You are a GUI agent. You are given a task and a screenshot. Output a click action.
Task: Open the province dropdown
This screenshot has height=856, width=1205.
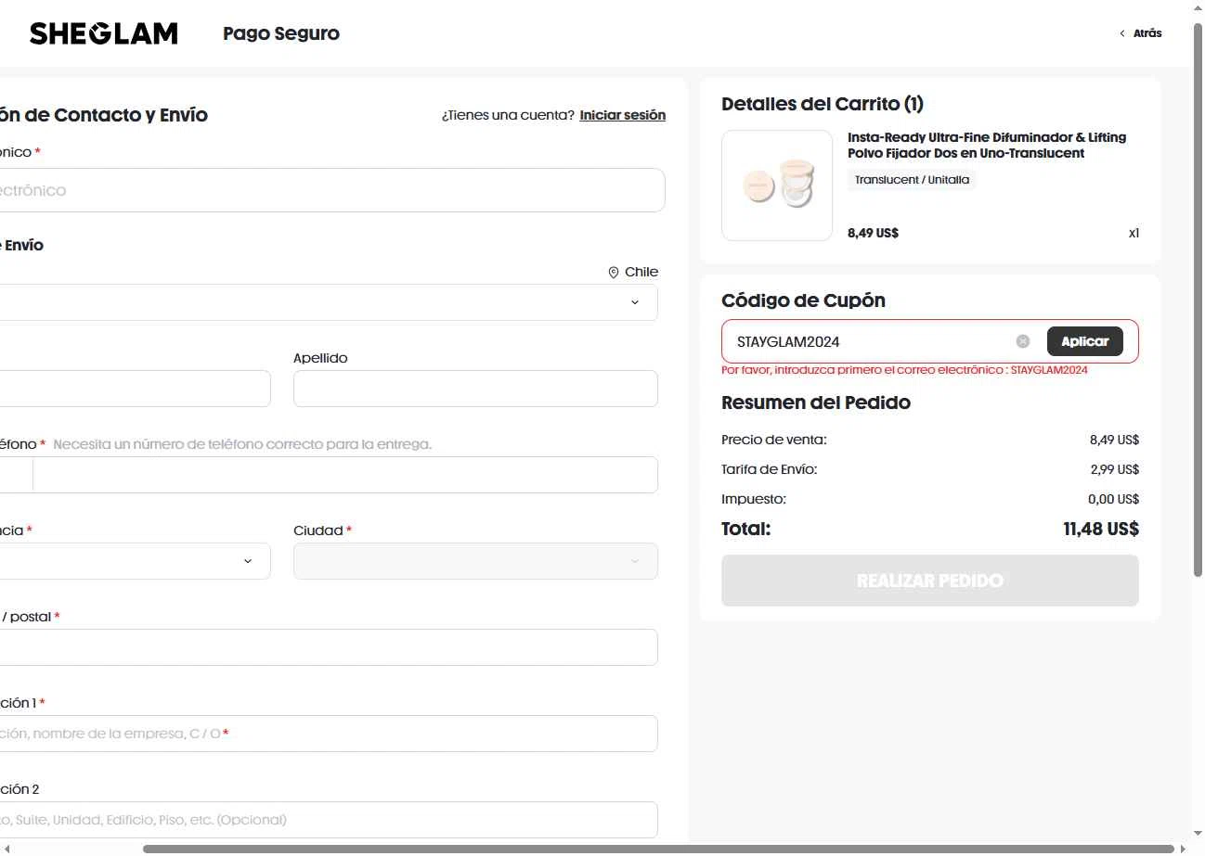coord(135,561)
